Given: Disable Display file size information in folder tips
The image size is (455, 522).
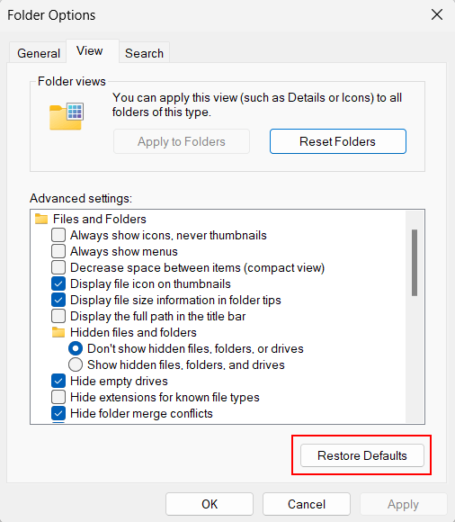Looking at the screenshot, I should pos(58,300).
